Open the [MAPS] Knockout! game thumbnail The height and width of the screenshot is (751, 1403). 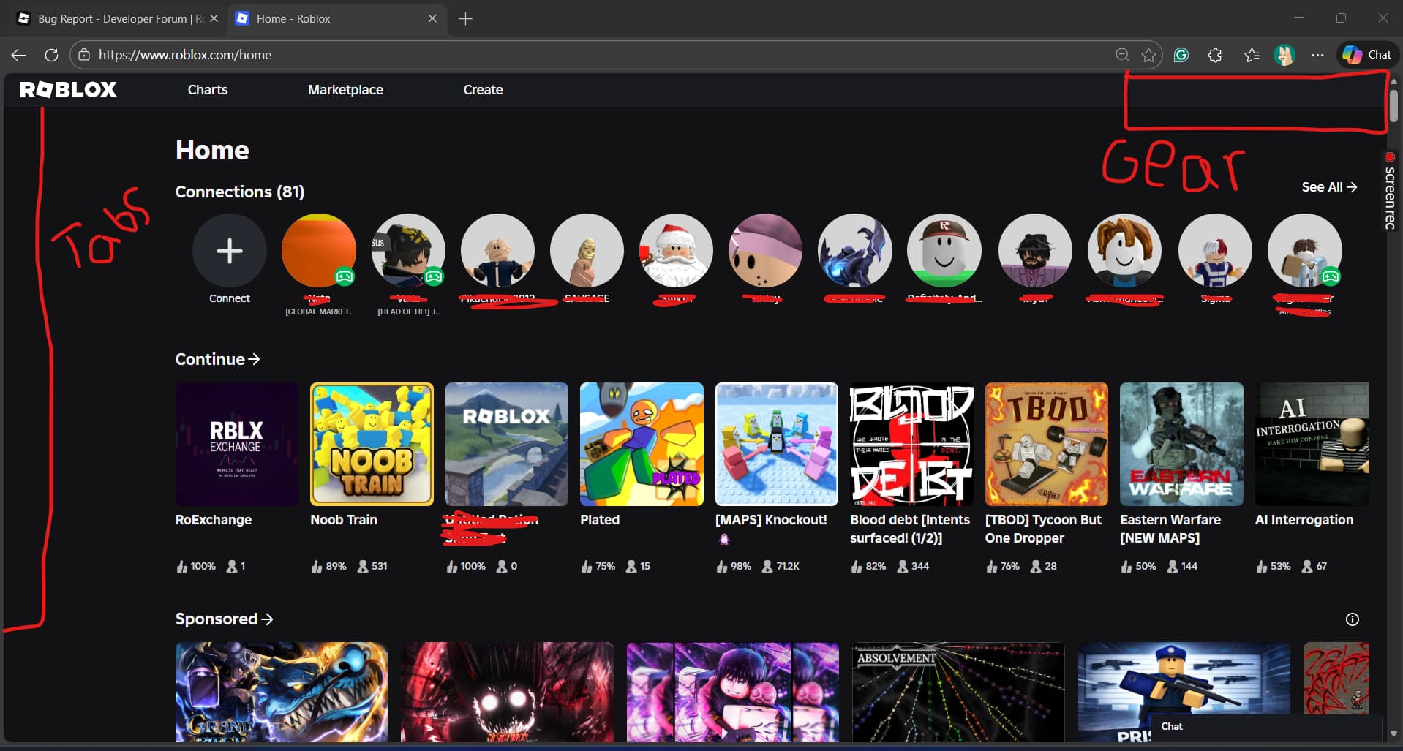click(777, 444)
